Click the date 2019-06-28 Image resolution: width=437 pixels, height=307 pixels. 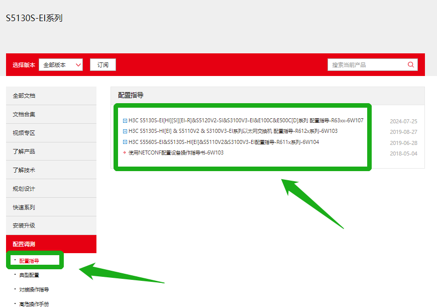coord(403,143)
